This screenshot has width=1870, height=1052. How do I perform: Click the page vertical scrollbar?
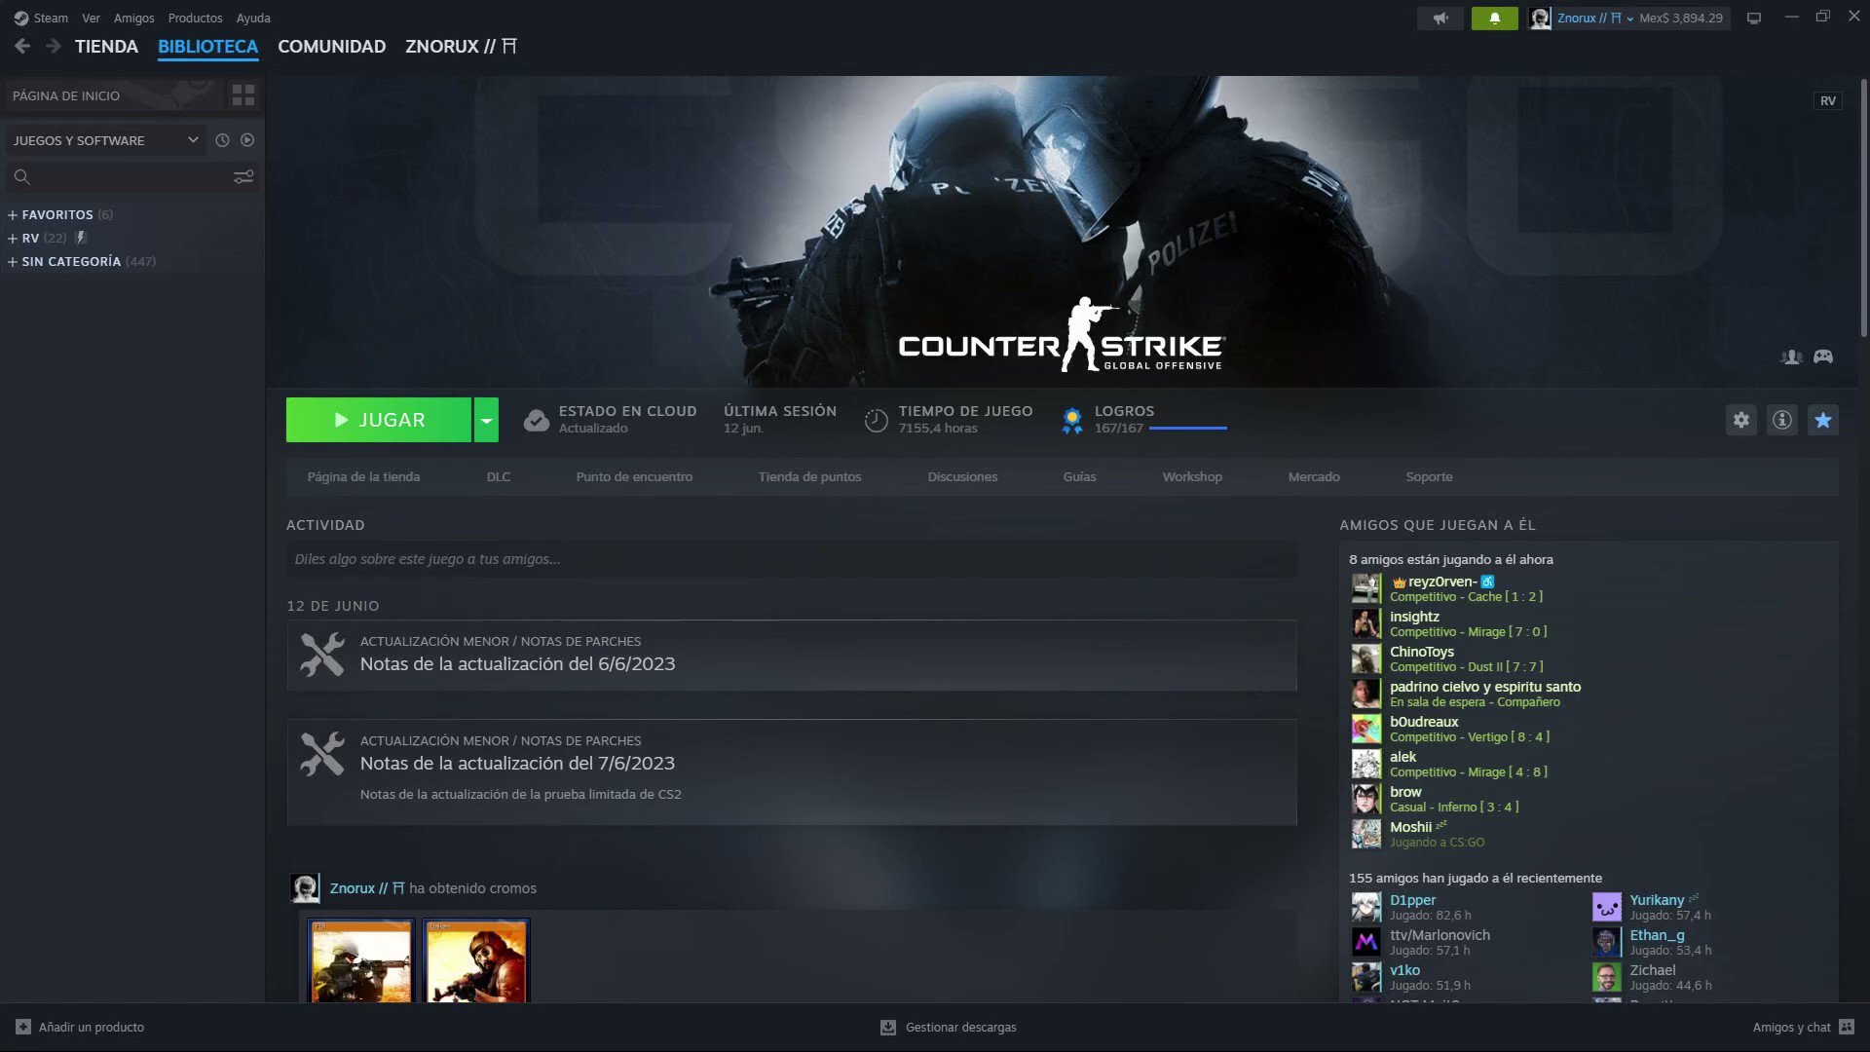(x=1863, y=209)
